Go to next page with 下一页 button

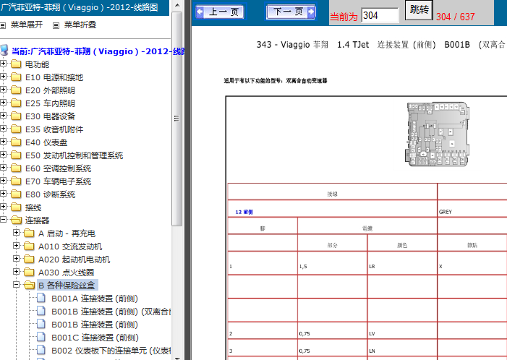point(291,12)
